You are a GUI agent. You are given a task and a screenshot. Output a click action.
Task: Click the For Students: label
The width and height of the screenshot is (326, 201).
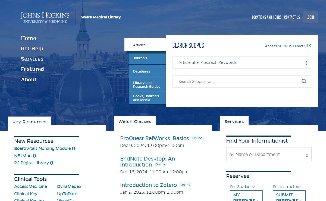point(242,187)
